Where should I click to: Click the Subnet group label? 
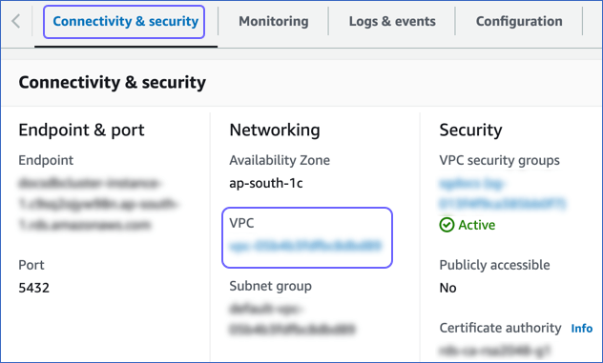(270, 286)
